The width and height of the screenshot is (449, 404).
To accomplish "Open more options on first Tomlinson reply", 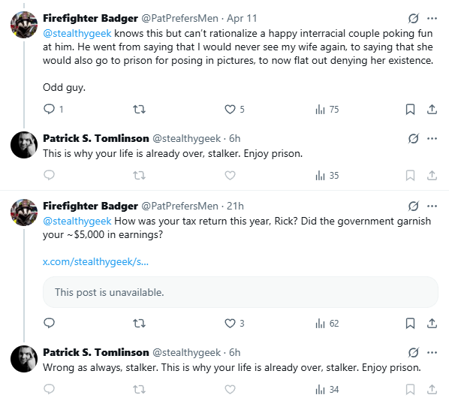I will pyautogui.click(x=432, y=139).
